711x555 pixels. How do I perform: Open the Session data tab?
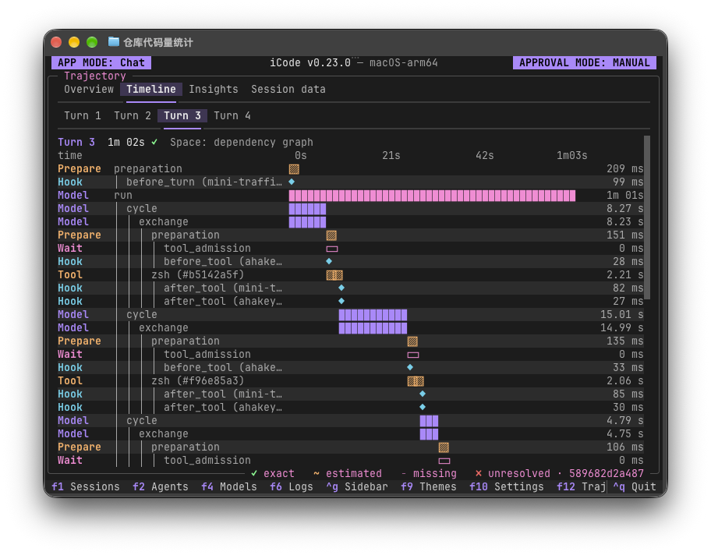(288, 90)
